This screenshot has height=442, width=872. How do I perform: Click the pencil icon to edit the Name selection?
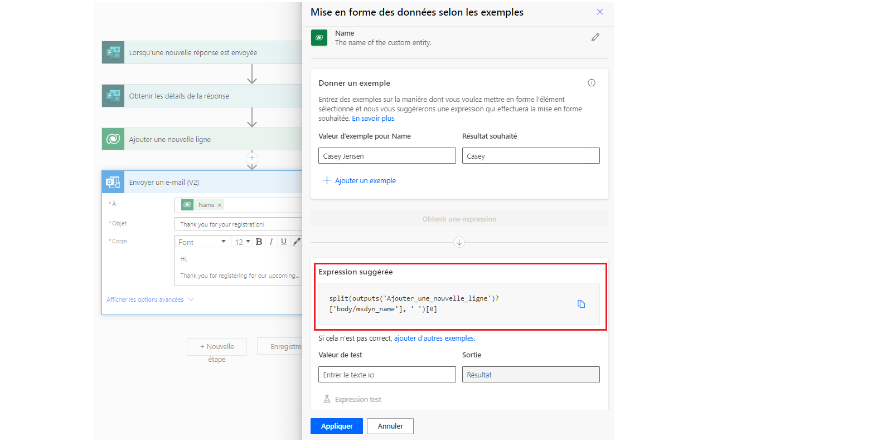pos(595,37)
